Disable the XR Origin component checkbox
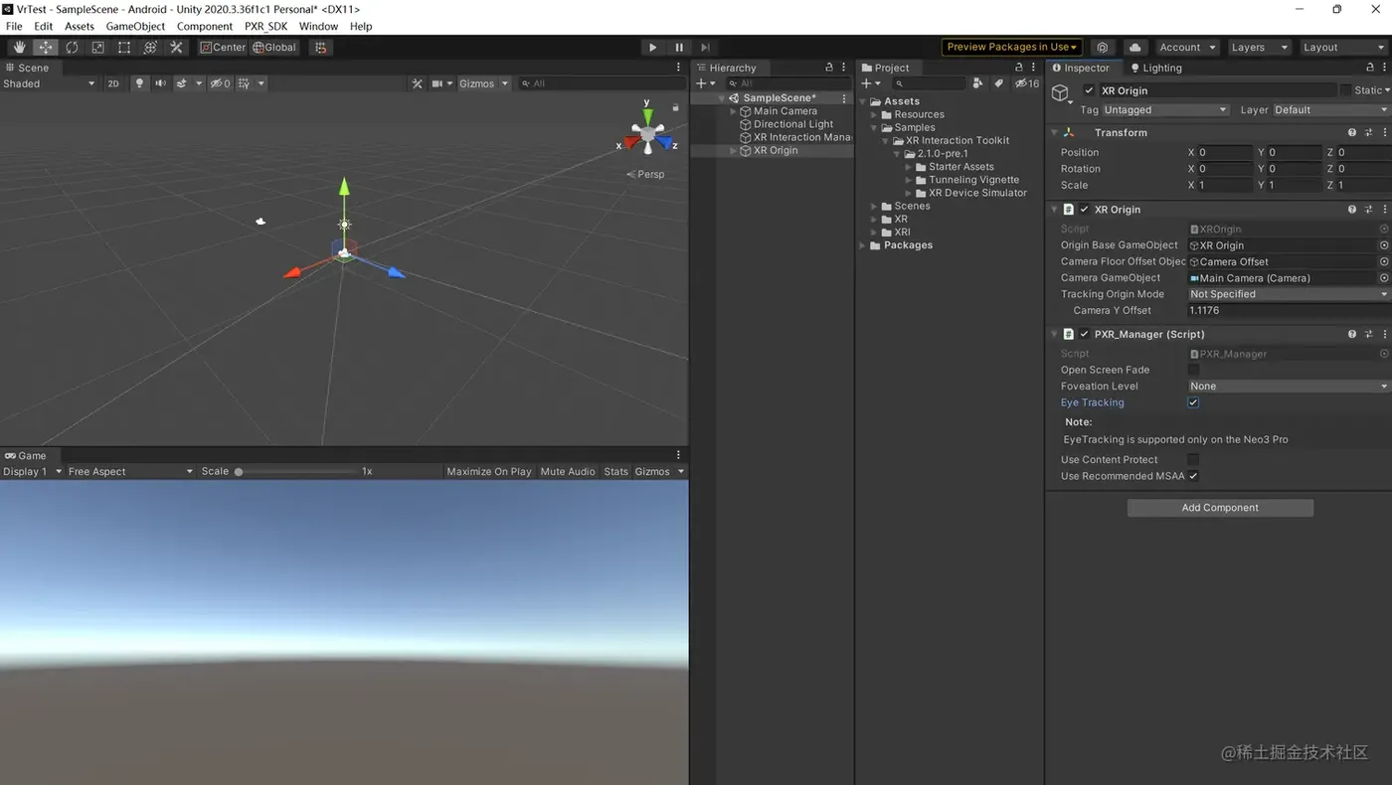 pos(1085,210)
